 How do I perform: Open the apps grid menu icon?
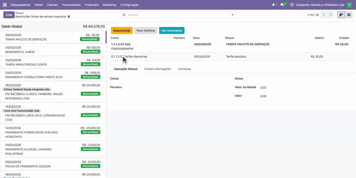click(x=5, y=5)
